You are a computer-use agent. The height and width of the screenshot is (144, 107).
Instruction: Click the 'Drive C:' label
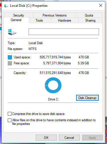(53, 99)
